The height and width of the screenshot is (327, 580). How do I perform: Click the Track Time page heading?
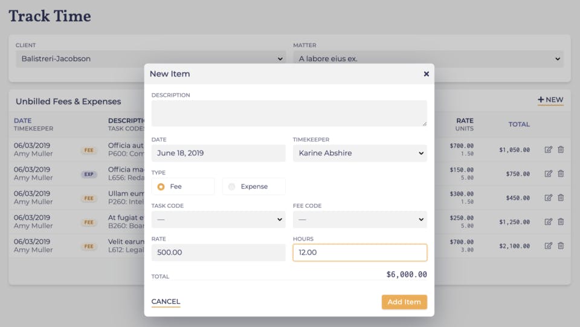click(x=50, y=16)
